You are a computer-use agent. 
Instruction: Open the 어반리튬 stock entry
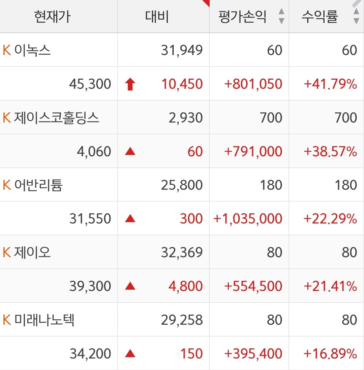coord(39,185)
